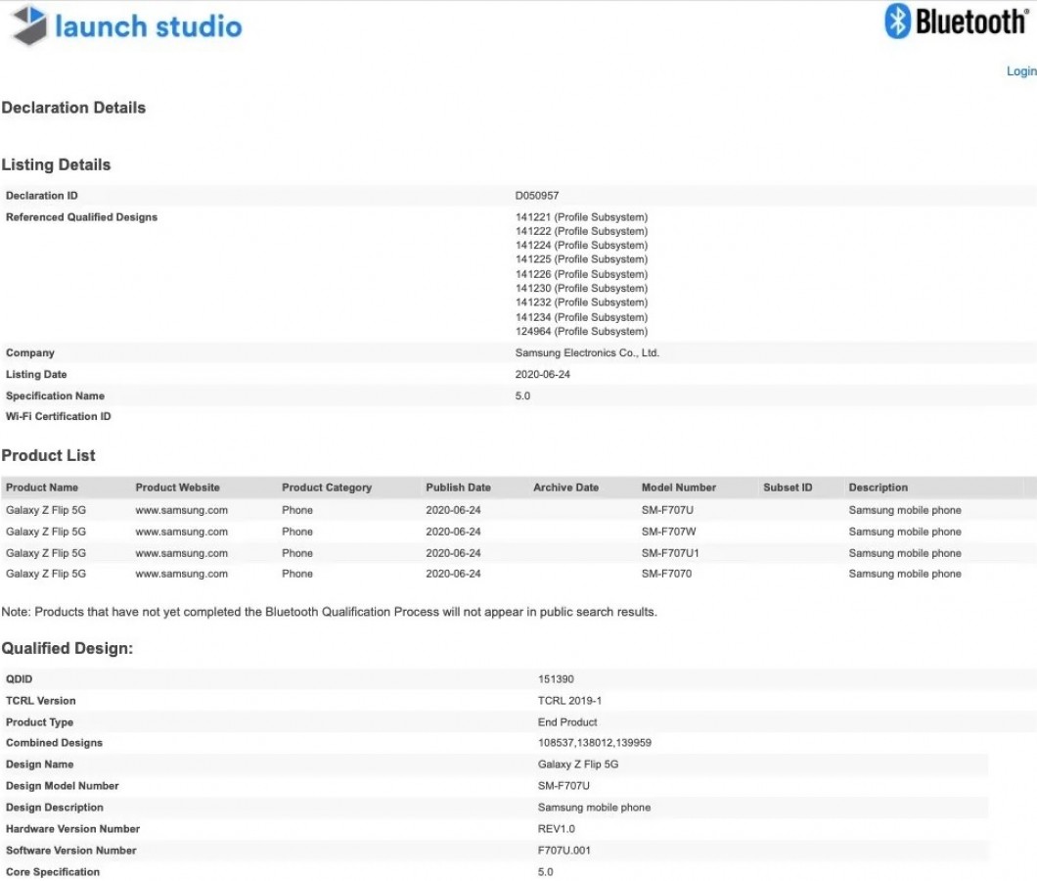Click design 141222 (Profile Subsystem)
The image size is (1037, 881).
[581, 231]
